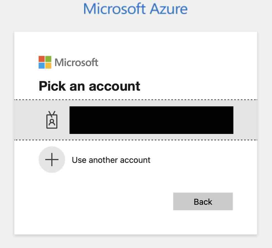Click the Microsoft wordmark text

pos(76,62)
